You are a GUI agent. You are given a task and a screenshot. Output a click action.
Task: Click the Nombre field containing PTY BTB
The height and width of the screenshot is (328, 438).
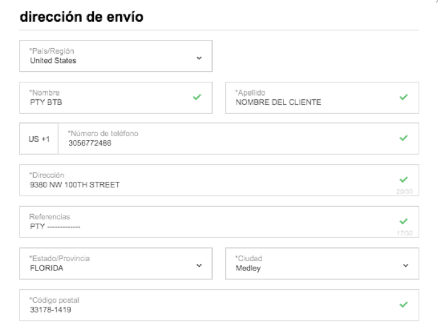click(x=116, y=97)
